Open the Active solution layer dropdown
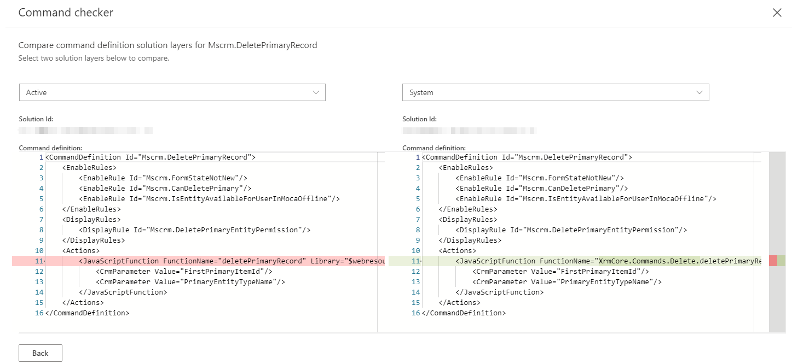 tap(172, 92)
